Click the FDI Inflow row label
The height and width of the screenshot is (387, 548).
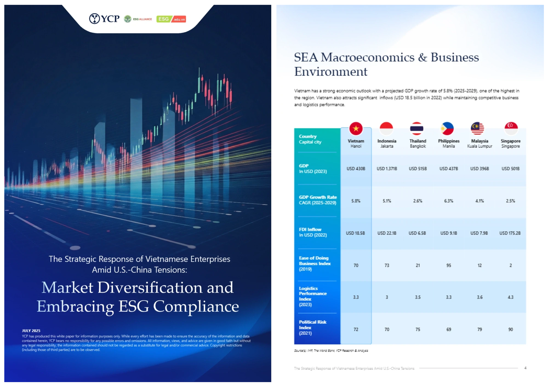(x=312, y=232)
